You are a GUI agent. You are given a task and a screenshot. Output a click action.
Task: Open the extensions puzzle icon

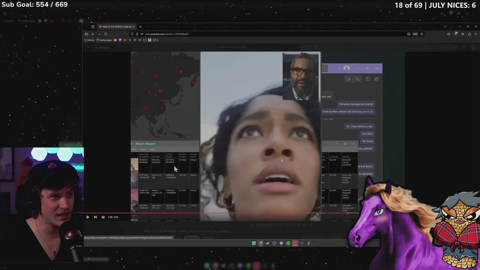[x=469, y=34]
